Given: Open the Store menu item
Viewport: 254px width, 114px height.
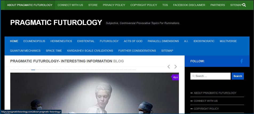Looking at the screenshot, I should (x=93, y=5).
